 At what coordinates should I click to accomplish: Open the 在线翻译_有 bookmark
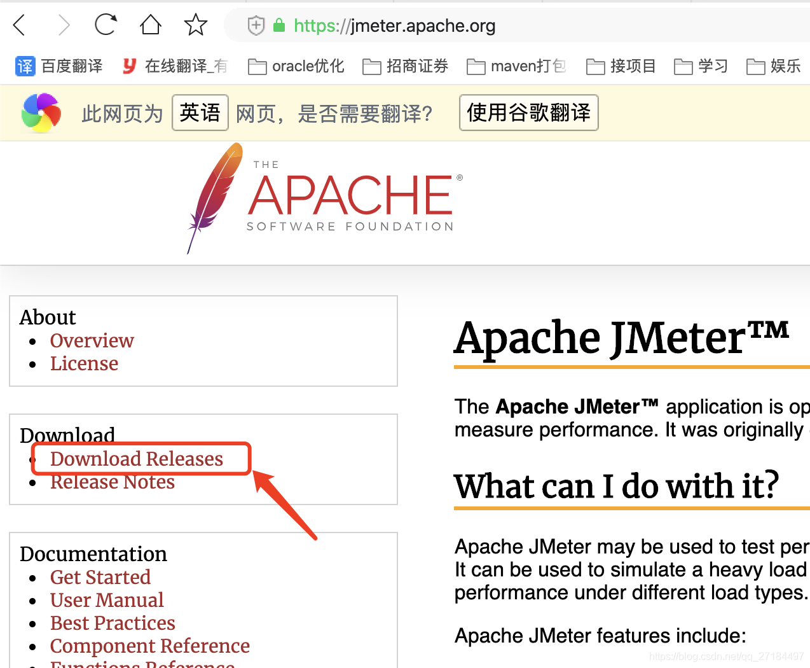175,66
